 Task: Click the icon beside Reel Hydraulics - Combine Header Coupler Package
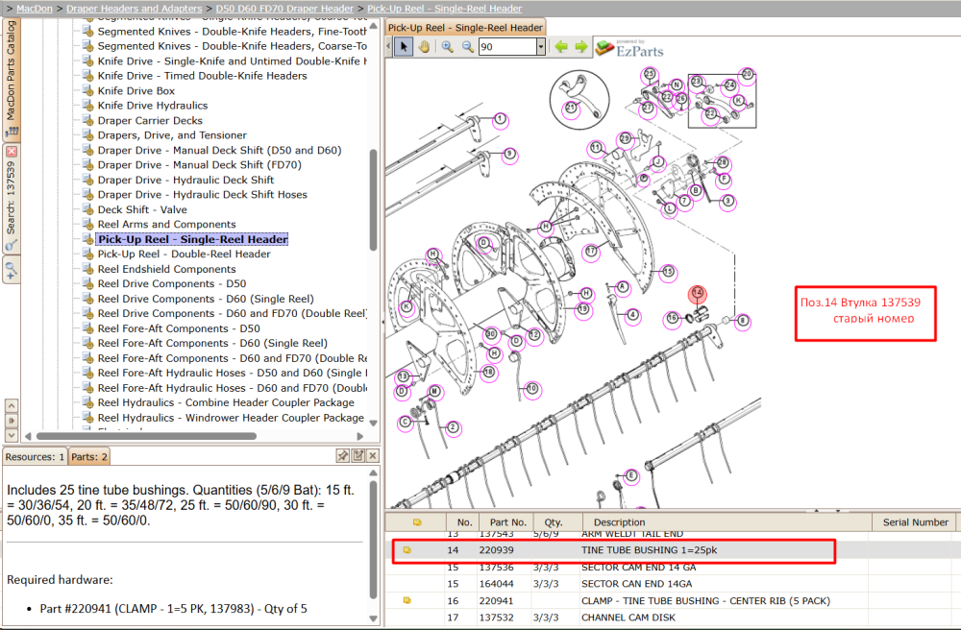click(87, 402)
